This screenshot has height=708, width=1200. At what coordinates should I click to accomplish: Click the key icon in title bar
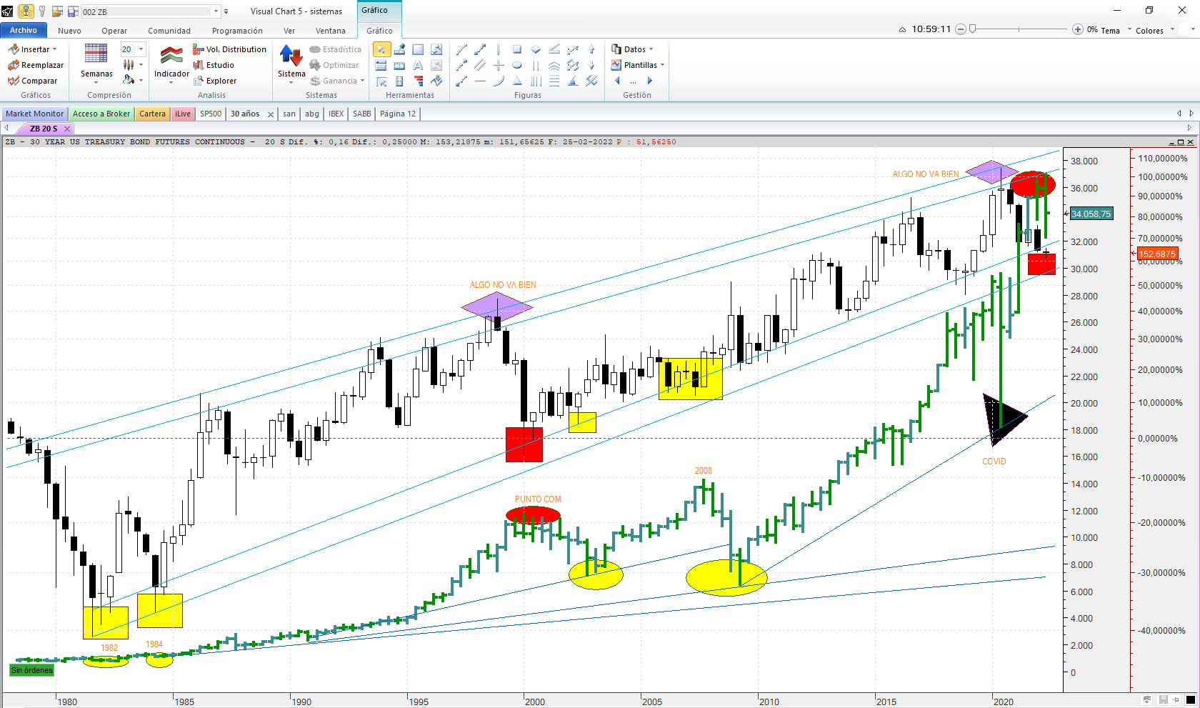pyautogui.click(x=42, y=11)
